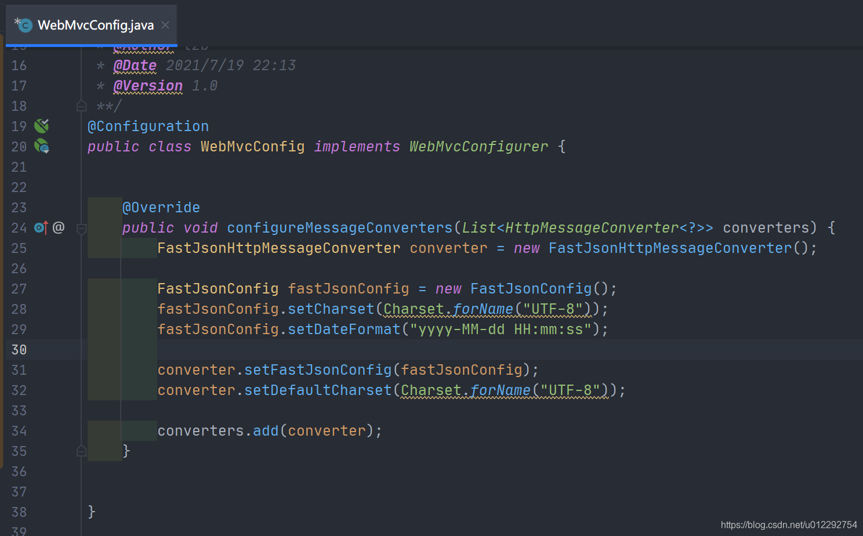Click the fold end marker on line 35
Image resolution: width=863 pixels, height=536 pixels.
click(82, 451)
